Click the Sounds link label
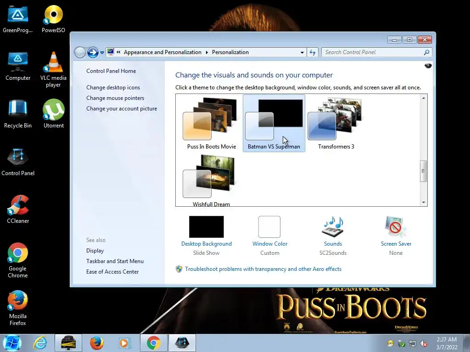This screenshot has height=352, width=470. [x=333, y=244]
